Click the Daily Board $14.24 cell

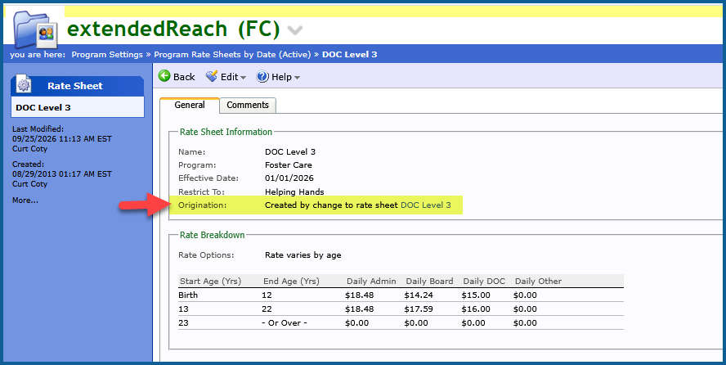419,295
